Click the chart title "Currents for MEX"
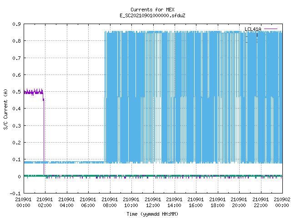This screenshot has height=218, width=291. pos(152,10)
